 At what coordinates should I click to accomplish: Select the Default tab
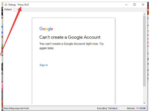click(8, 10)
